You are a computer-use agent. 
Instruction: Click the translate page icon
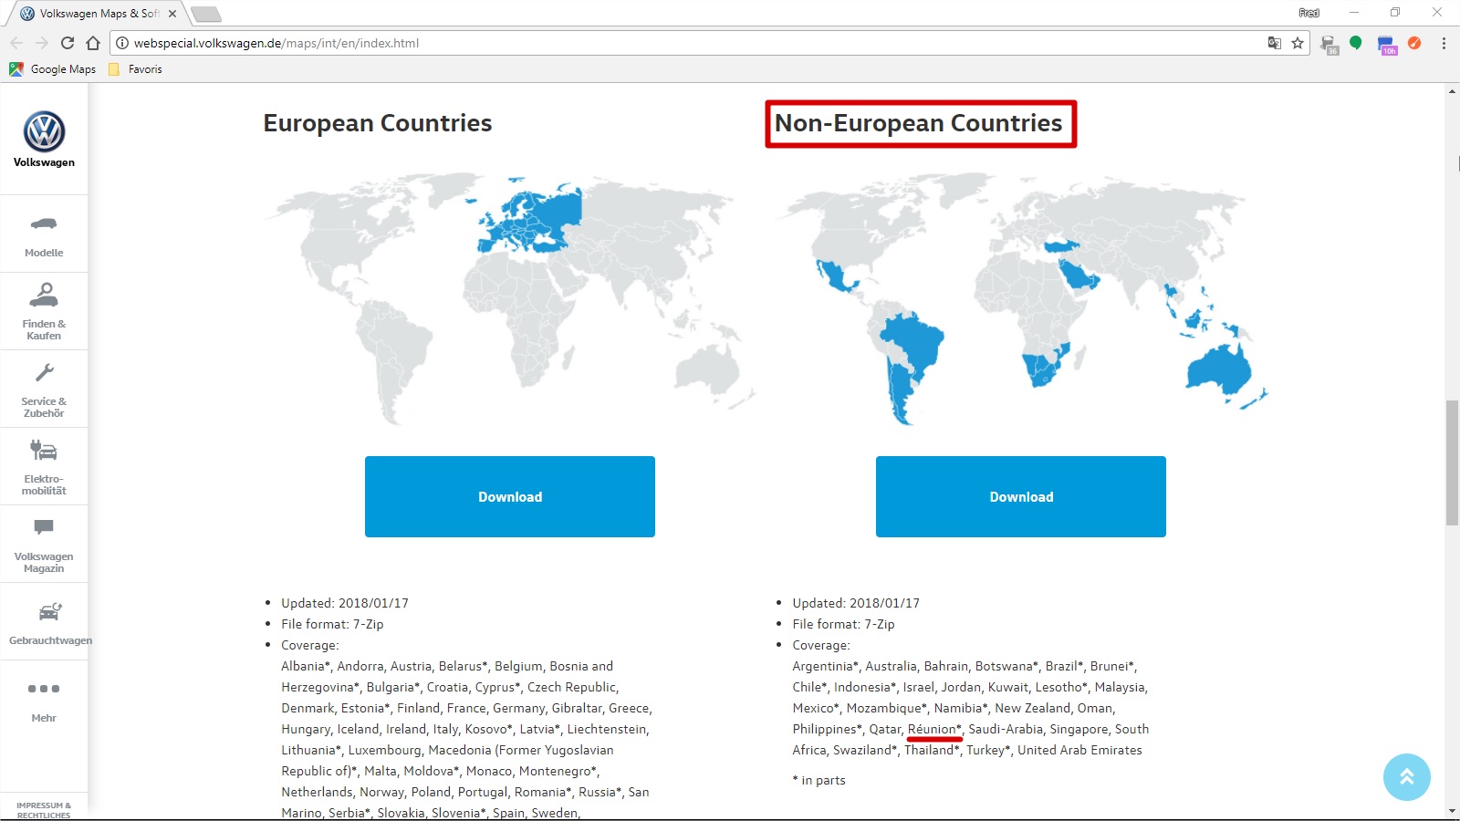[x=1274, y=43]
